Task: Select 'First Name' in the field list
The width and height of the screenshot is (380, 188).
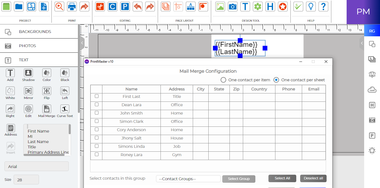Action: point(38,131)
